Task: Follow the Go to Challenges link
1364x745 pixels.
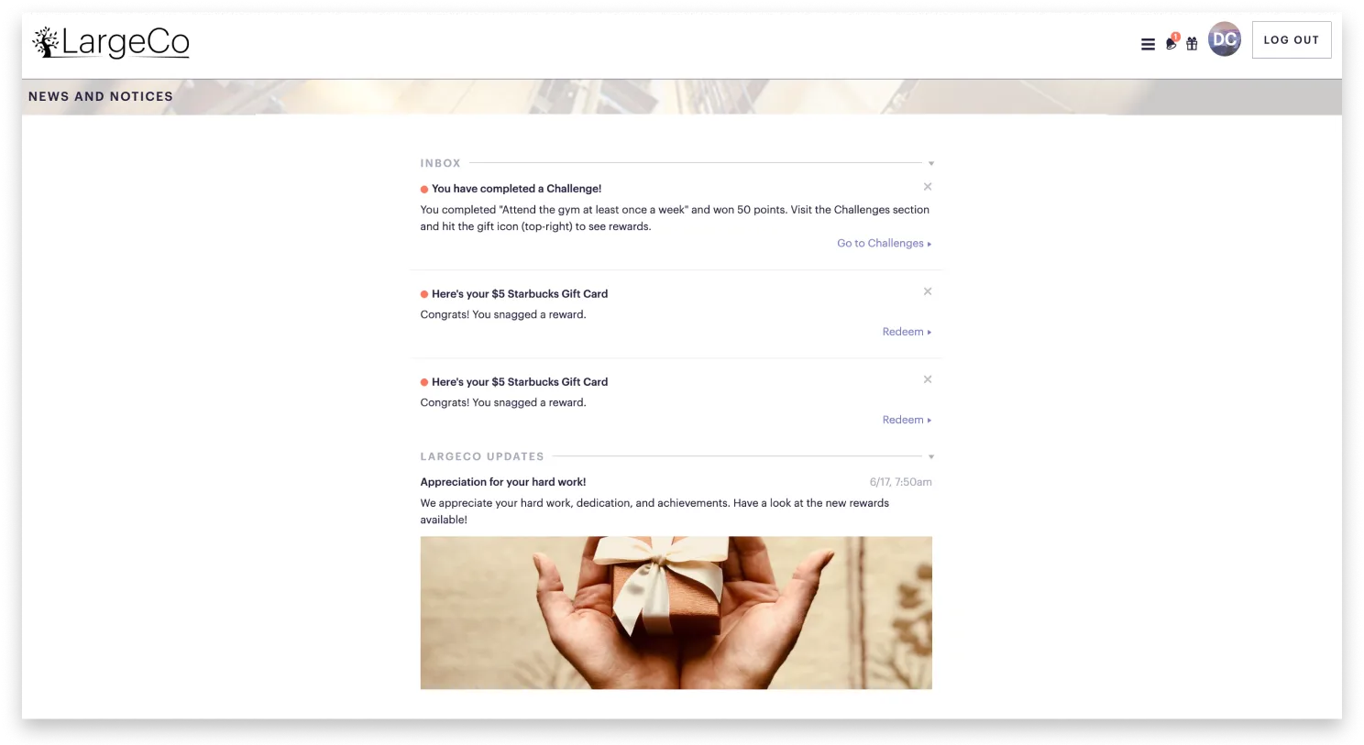Action: point(884,244)
